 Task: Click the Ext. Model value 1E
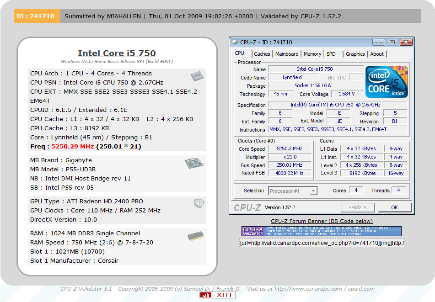click(x=339, y=122)
